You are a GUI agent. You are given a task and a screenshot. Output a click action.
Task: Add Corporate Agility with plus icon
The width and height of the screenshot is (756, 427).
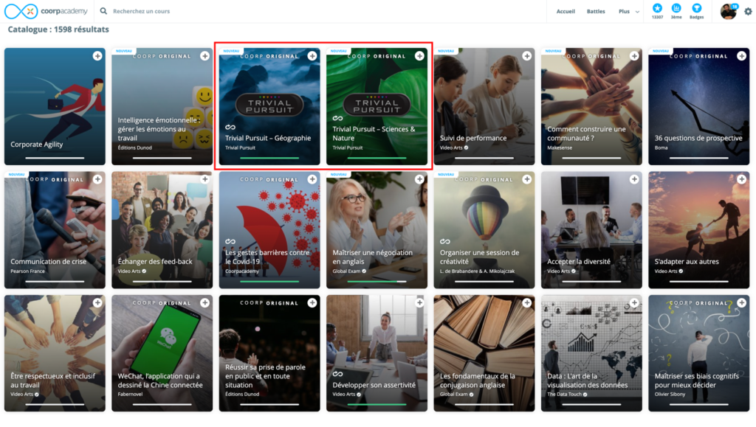click(97, 56)
